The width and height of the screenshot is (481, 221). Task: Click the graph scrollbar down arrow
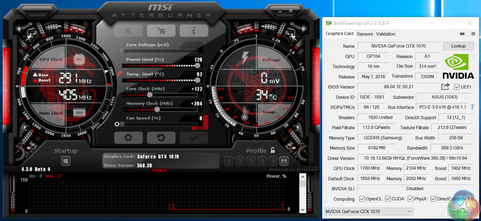click(x=303, y=210)
